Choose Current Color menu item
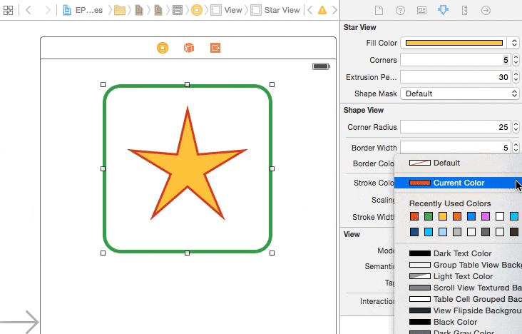The width and height of the screenshot is (522, 334). (x=458, y=183)
